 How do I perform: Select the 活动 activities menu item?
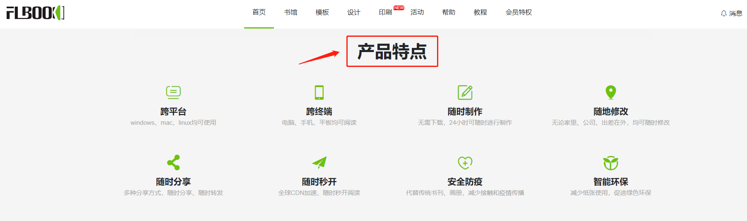(417, 12)
